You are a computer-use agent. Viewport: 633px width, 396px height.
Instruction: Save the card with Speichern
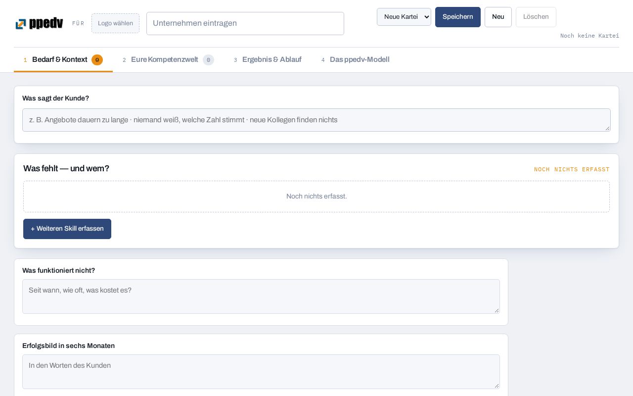(x=458, y=17)
